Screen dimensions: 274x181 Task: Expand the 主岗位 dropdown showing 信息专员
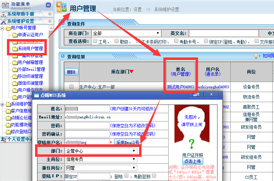point(101,160)
